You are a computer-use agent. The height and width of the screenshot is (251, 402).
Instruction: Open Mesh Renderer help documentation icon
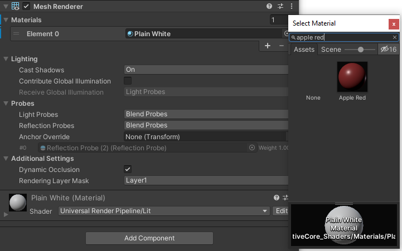click(269, 6)
